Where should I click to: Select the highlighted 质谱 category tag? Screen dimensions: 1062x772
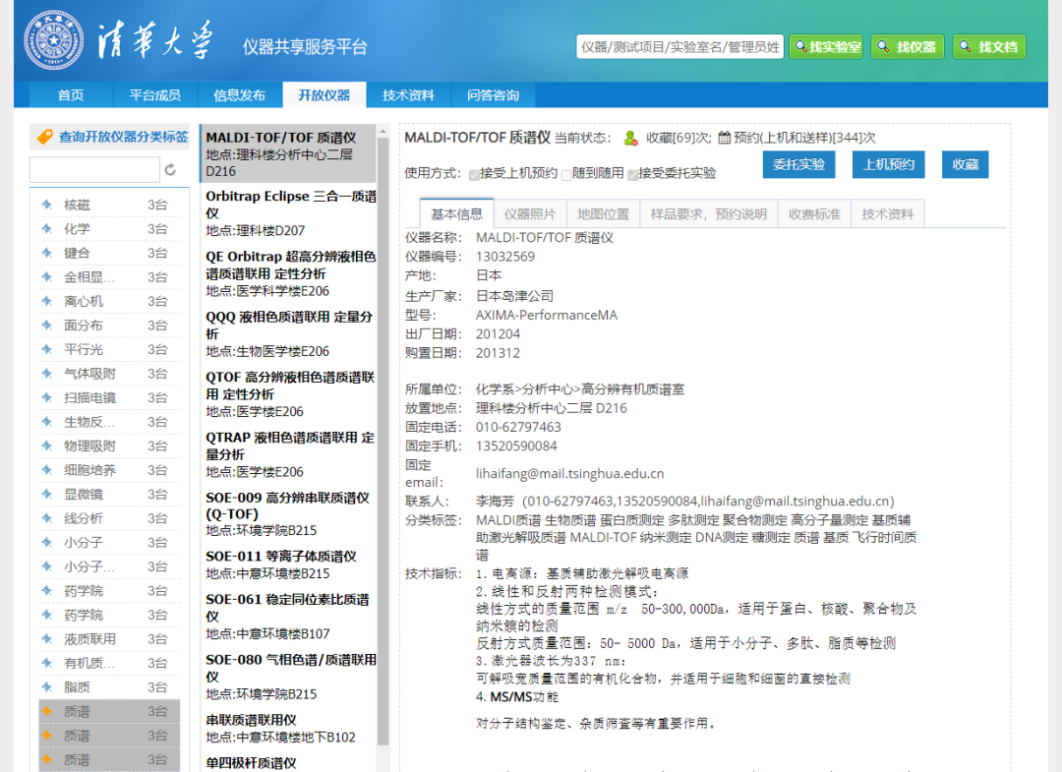pos(77,711)
